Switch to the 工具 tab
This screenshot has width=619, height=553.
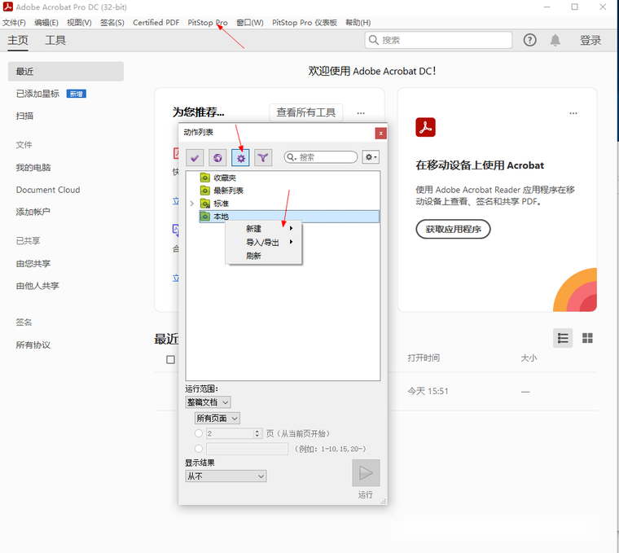tap(55, 40)
